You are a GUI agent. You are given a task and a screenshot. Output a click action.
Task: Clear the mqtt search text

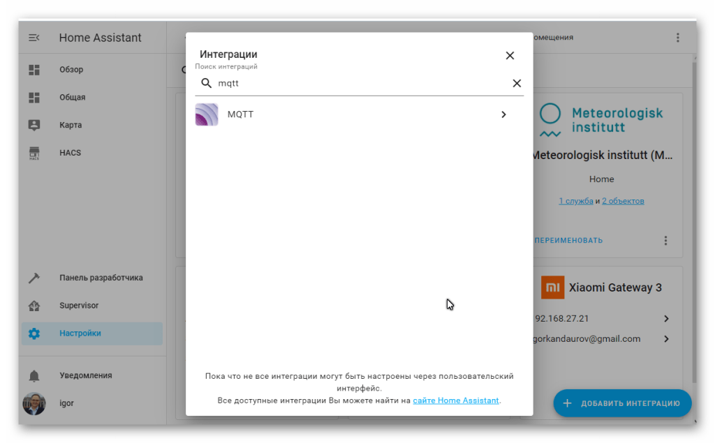click(x=517, y=83)
